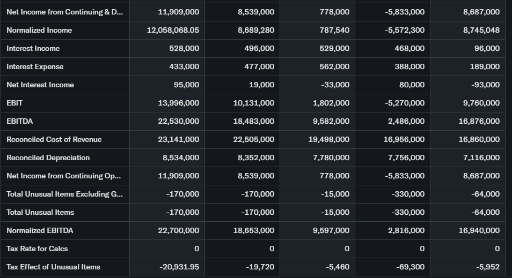Select the Tax Effect value -20,931.95
512x278 pixels.
tap(179, 267)
